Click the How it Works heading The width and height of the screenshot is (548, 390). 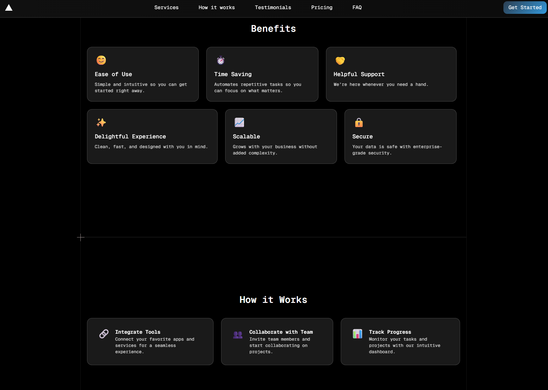(x=273, y=300)
